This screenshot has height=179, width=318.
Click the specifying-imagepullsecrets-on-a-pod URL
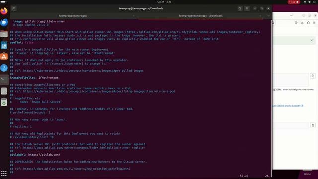coord(99,91)
